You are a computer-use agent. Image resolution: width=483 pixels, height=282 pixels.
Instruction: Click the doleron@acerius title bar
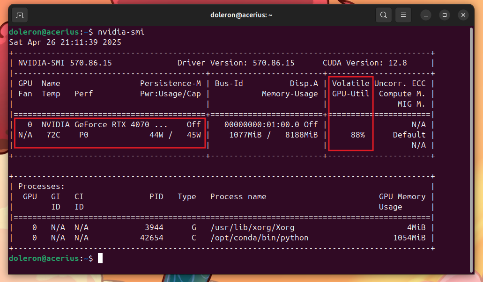tap(241, 15)
